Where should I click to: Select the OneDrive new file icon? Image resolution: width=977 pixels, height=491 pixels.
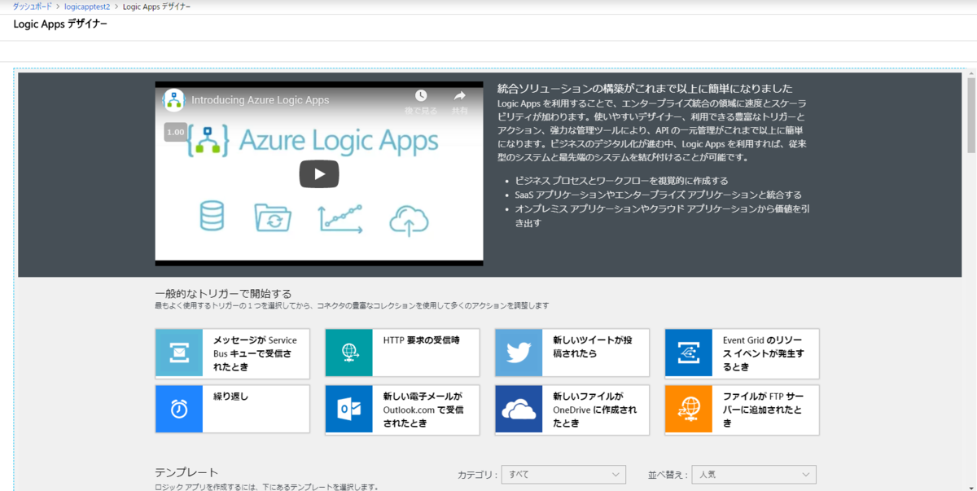(x=519, y=410)
